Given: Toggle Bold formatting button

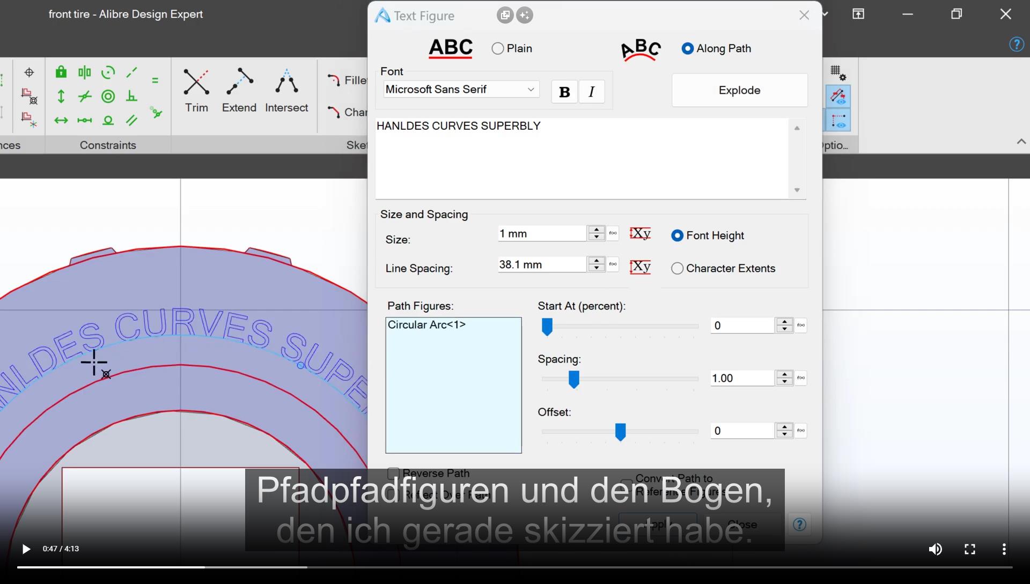Looking at the screenshot, I should [x=564, y=92].
